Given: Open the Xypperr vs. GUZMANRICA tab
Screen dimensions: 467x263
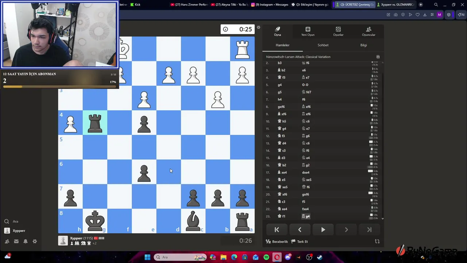Looking at the screenshot, I should tap(395, 5).
